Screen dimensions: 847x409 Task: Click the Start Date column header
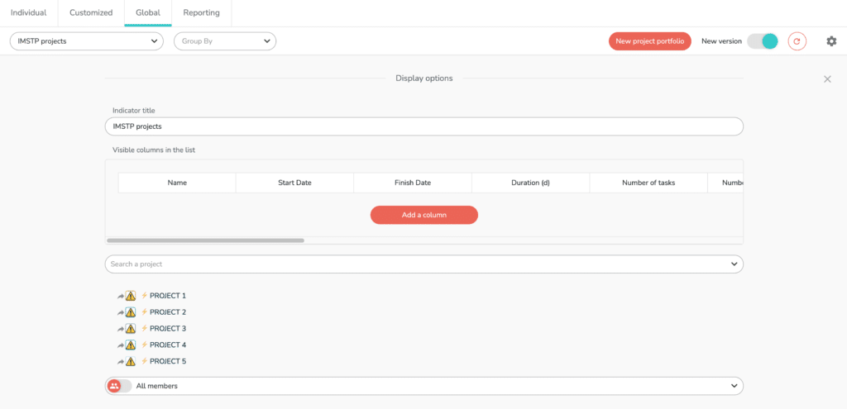pos(295,183)
